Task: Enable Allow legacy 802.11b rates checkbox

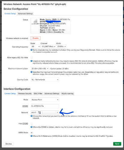Action: 32,58
